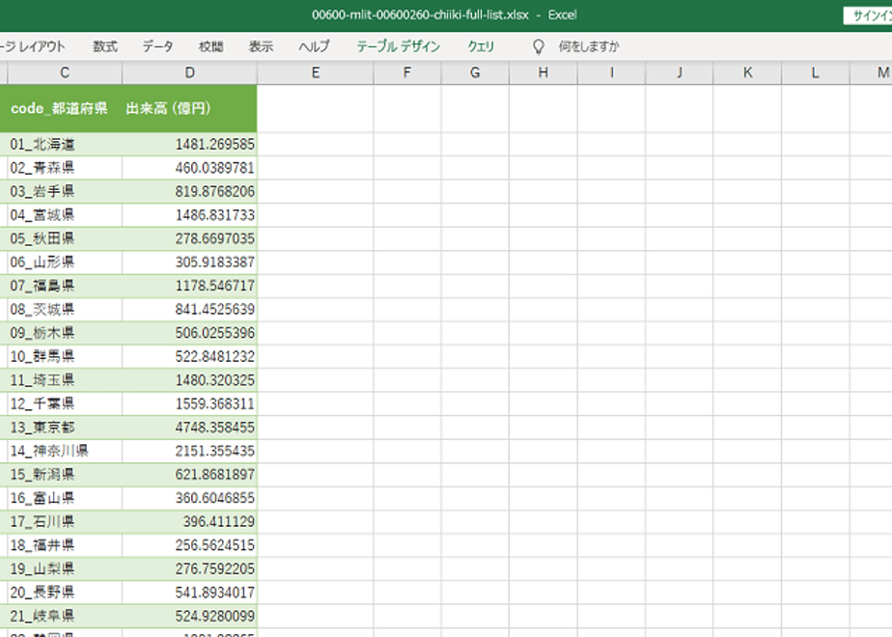Screen dimensions: 892x637
Task: Click the value 276.7592205
Action: coord(214,569)
